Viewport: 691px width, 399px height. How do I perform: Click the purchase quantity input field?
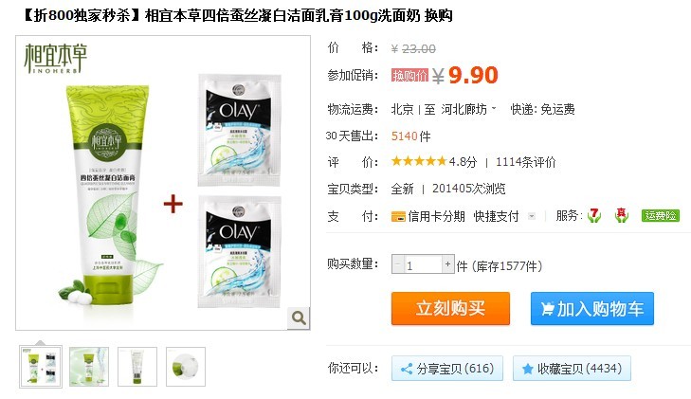coord(423,264)
